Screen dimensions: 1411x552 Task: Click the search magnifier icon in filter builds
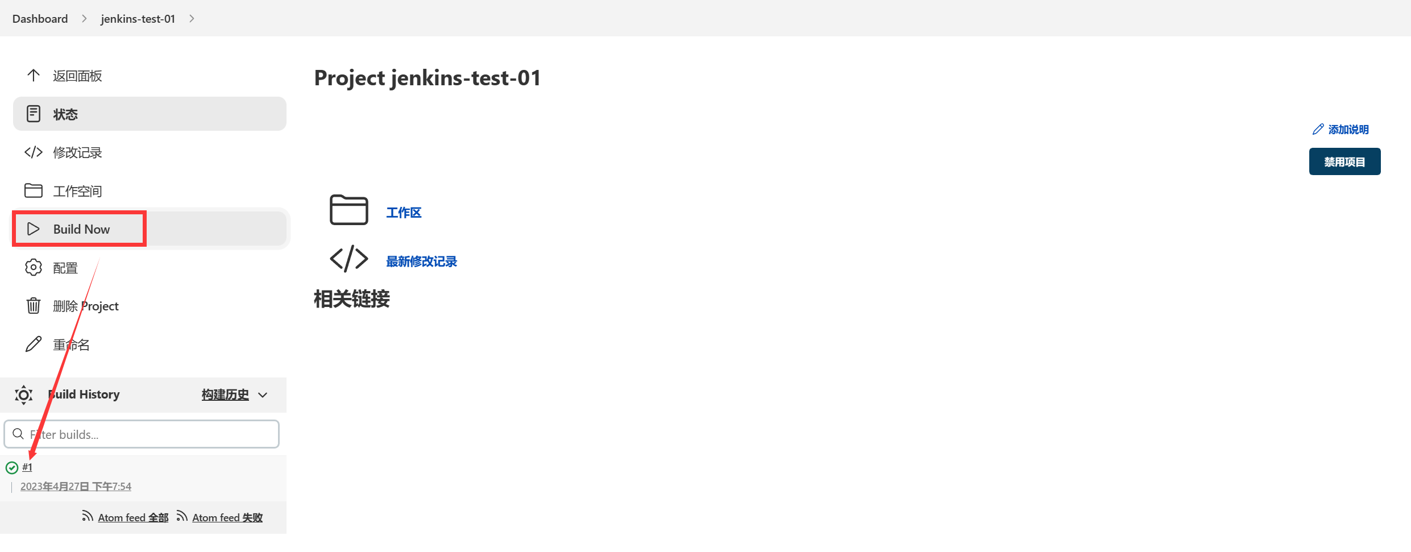point(18,434)
